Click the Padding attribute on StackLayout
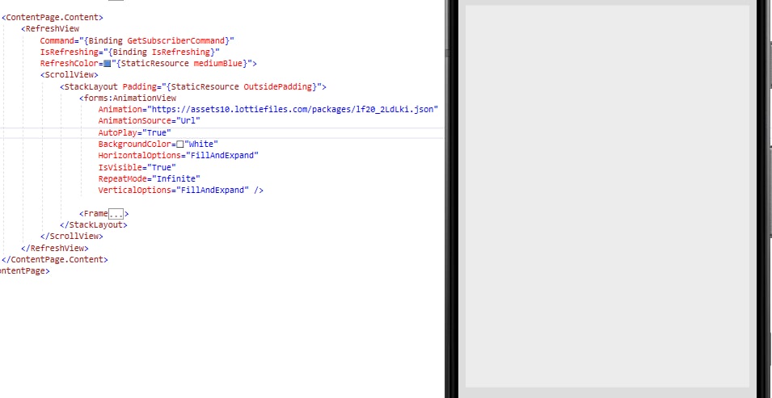The image size is (772, 398). 139,86
